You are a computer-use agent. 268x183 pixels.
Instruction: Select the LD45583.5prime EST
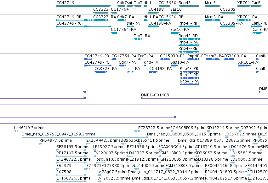233,157
